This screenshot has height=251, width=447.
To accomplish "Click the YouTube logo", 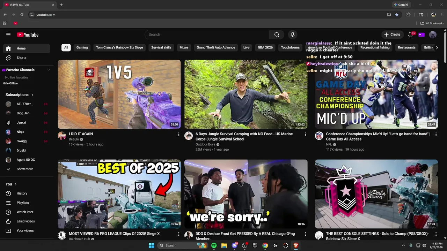I will [28, 35].
